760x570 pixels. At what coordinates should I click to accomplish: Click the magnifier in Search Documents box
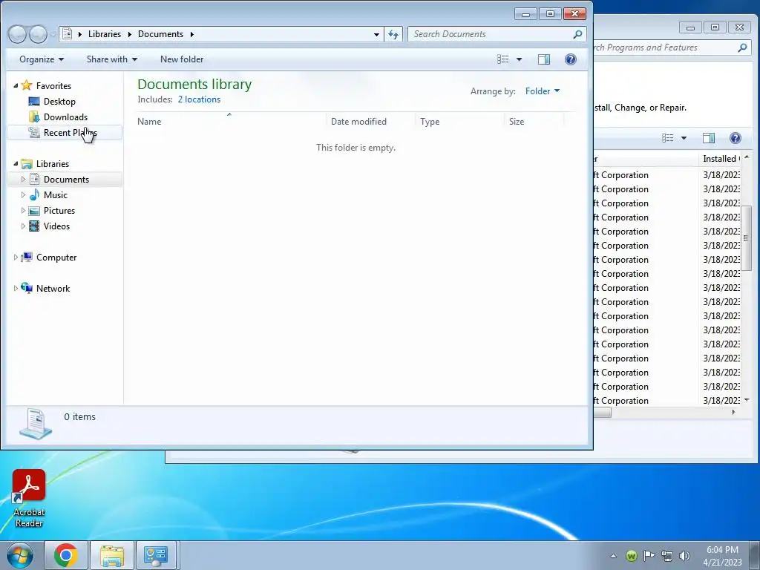[x=577, y=34]
